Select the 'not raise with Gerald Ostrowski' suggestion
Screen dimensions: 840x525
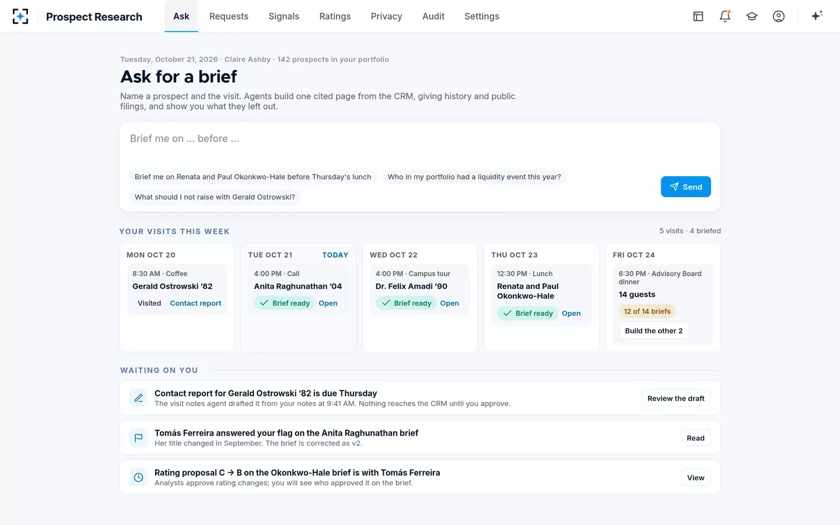point(215,197)
